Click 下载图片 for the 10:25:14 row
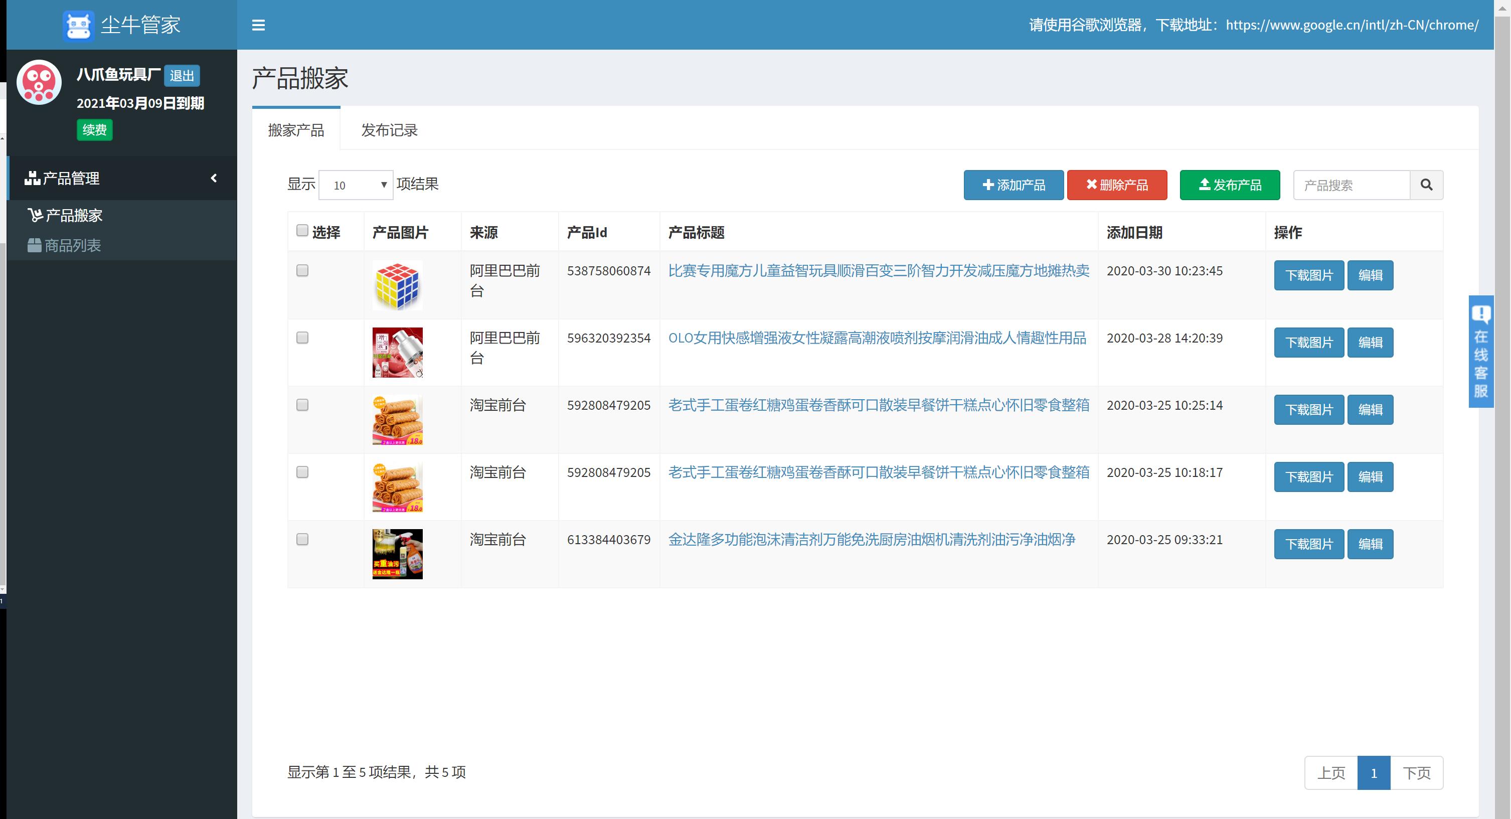Viewport: 1511px width, 819px height. pyautogui.click(x=1309, y=409)
